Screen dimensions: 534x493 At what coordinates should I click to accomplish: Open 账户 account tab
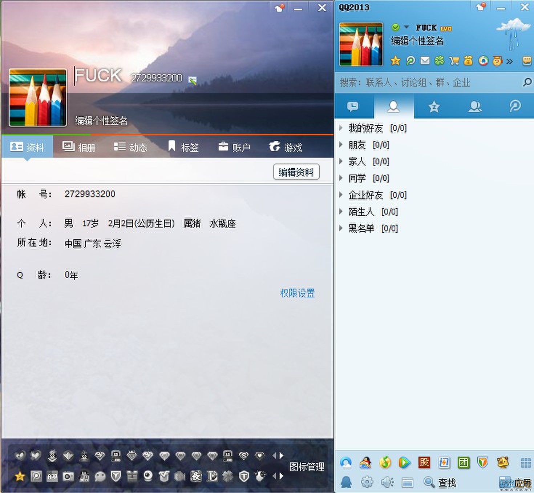pos(234,147)
